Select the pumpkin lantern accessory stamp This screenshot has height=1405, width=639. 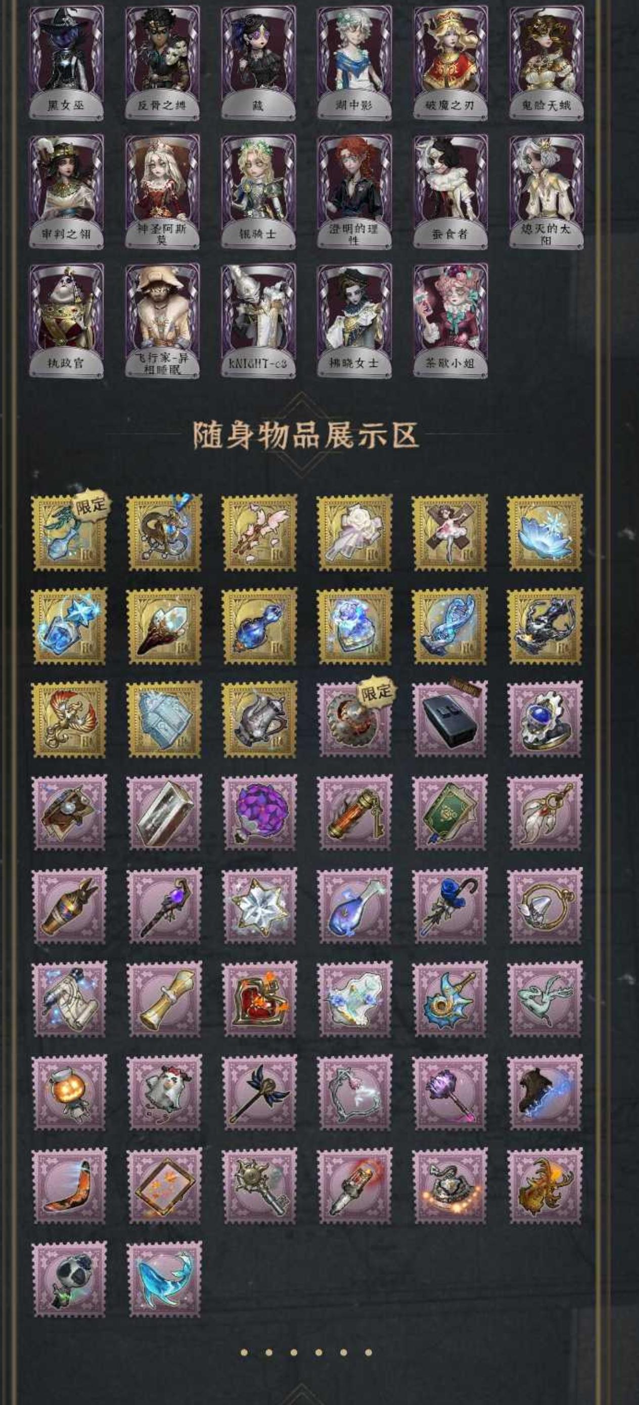coord(69,1093)
